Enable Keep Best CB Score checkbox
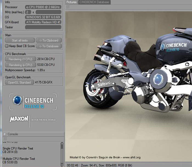Screen dimensions: 192x167 click(7, 46)
